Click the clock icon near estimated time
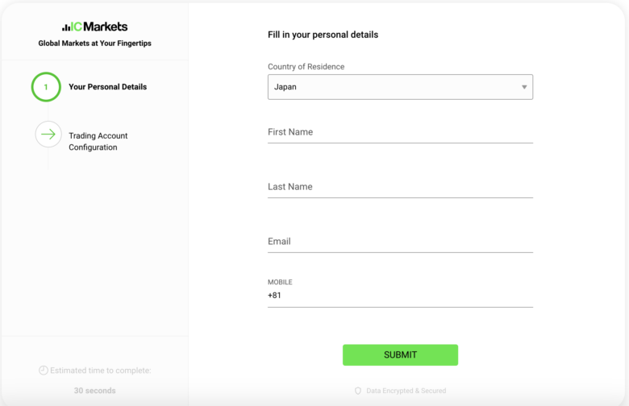Viewport: 629px width, 406px height. (44, 371)
